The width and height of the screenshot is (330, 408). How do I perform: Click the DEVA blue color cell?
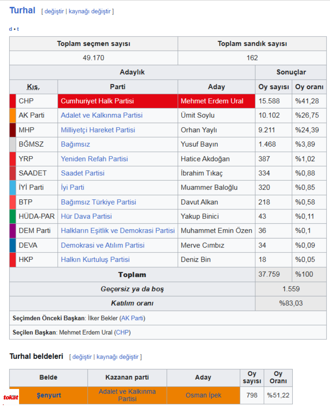click(x=13, y=245)
